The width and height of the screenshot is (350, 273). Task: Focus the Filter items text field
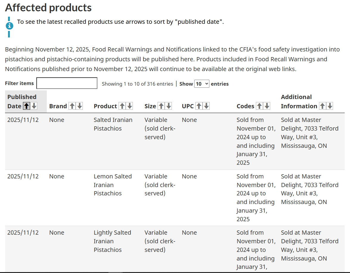[x=67, y=83]
